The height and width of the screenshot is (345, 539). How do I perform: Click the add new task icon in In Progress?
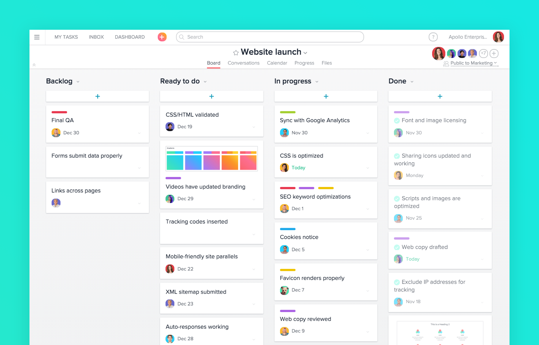[x=326, y=96]
